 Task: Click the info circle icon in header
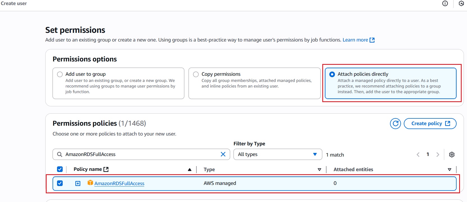445,3
